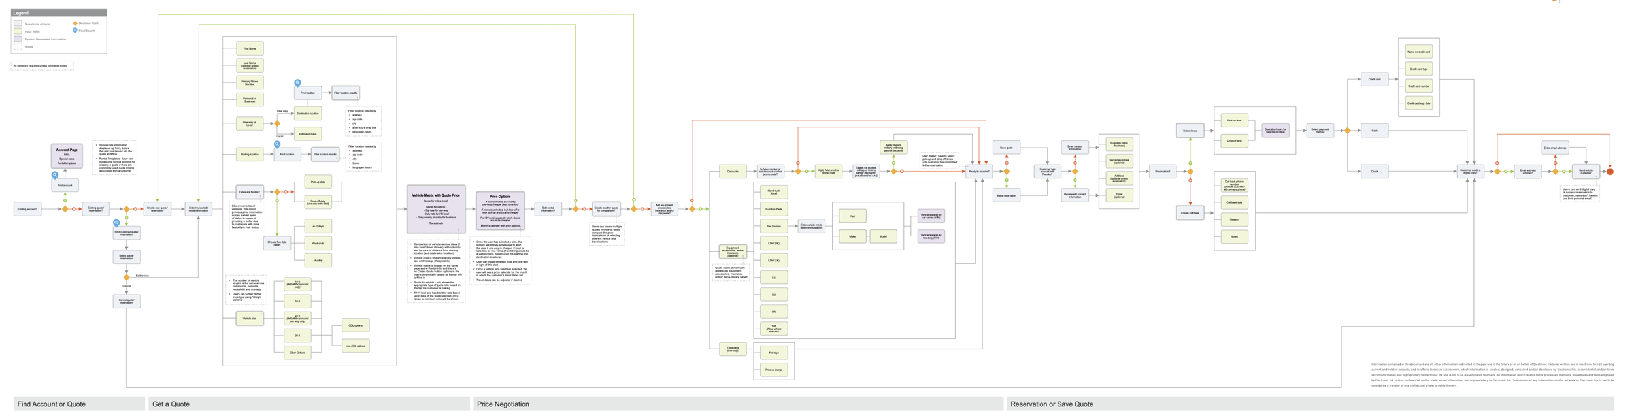The width and height of the screenshot is (1634, 420).
Task: Click the red end-point circle after Send info
Action: pos(1610,172)
